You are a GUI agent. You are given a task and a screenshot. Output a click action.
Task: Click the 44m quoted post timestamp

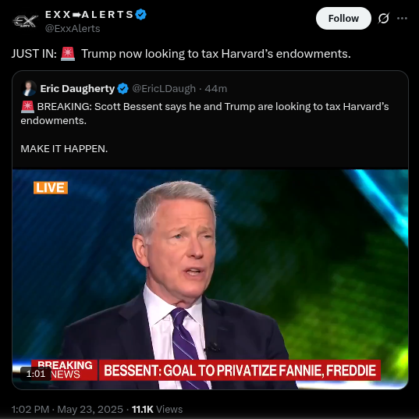point(216,88)
